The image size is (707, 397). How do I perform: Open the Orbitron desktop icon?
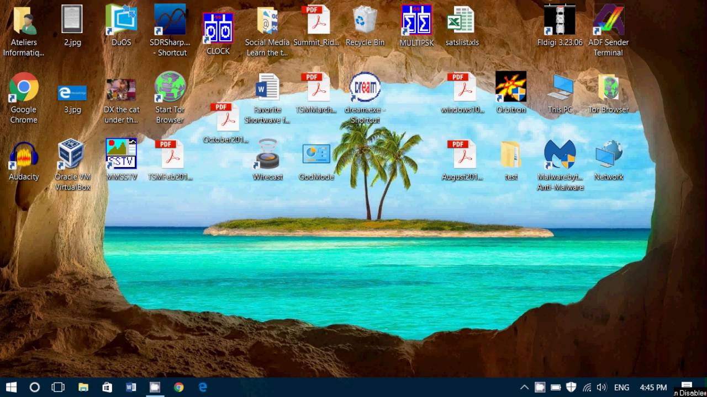tap(511, 87)
